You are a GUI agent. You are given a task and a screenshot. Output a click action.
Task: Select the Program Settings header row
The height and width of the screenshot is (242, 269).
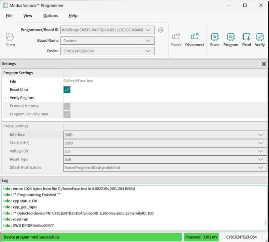tap(135, 73)
